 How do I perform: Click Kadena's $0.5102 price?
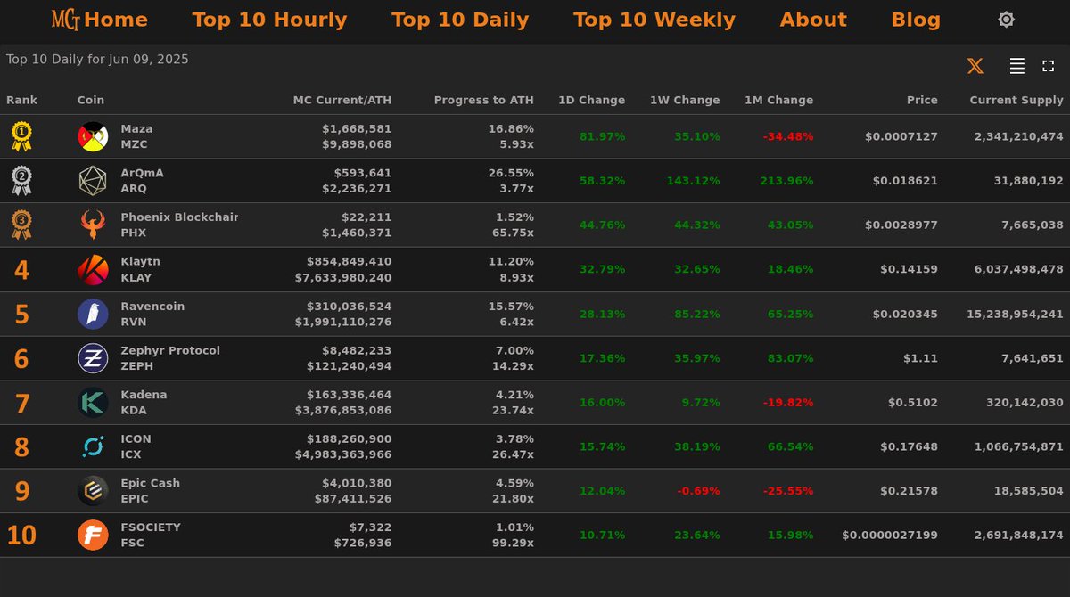[x=912, y=403]
